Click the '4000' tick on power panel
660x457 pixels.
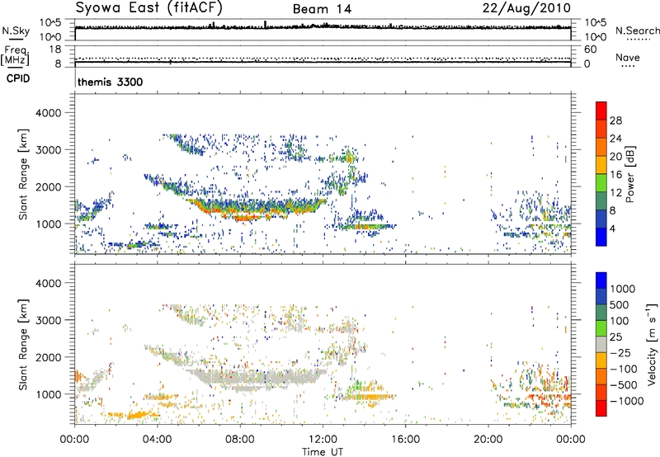coord(48,113)
